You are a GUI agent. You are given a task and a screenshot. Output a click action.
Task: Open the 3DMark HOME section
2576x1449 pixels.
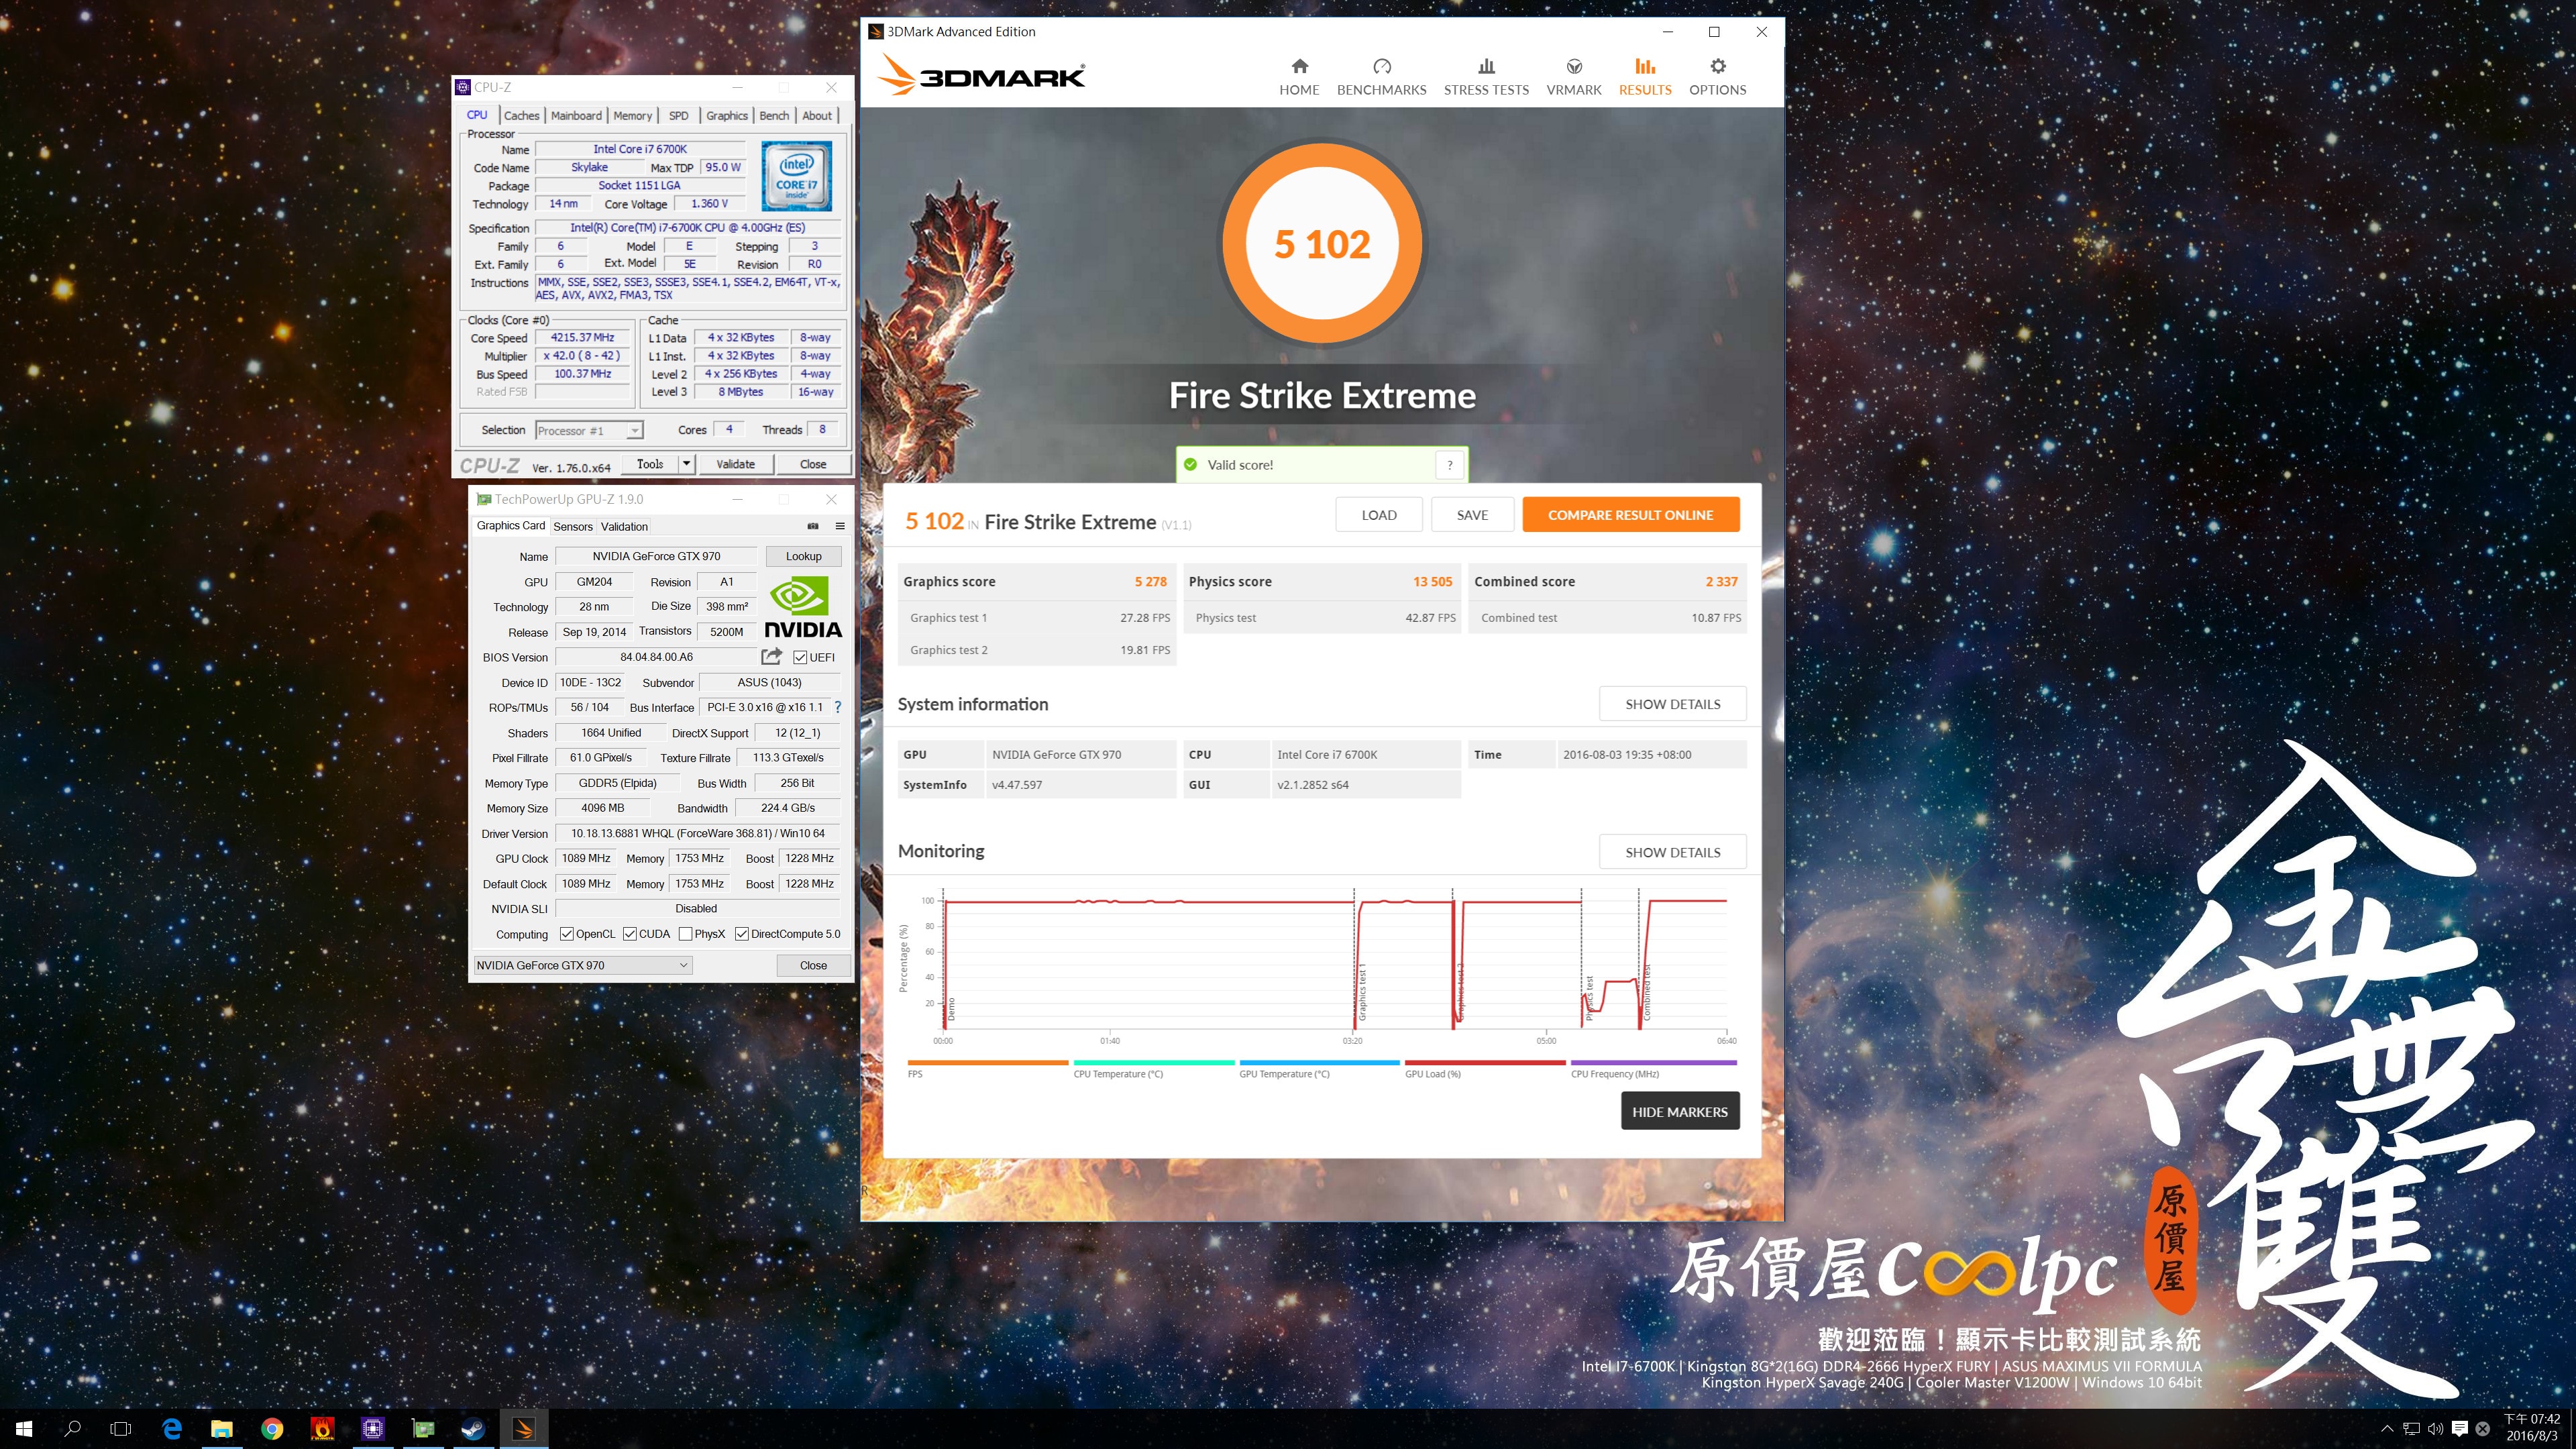pos(1298,76)
